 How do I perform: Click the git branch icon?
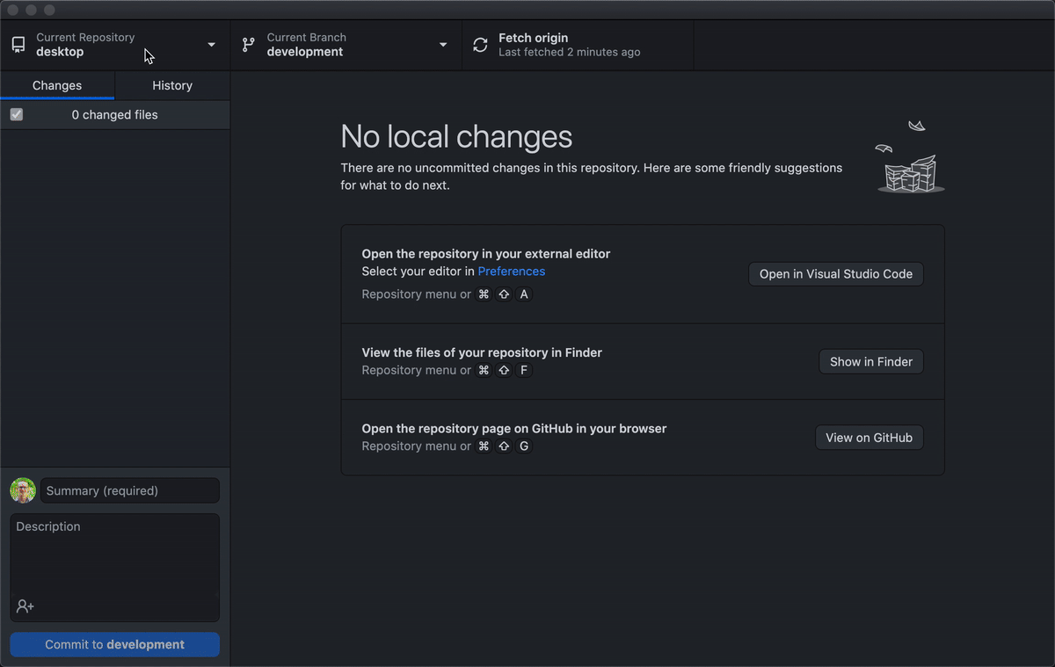[x=249, y=45]
